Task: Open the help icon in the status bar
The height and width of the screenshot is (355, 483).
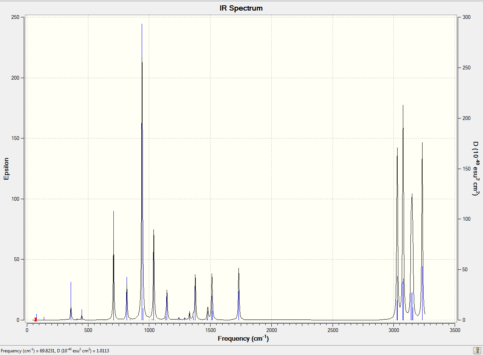Action: click(477, 350)
